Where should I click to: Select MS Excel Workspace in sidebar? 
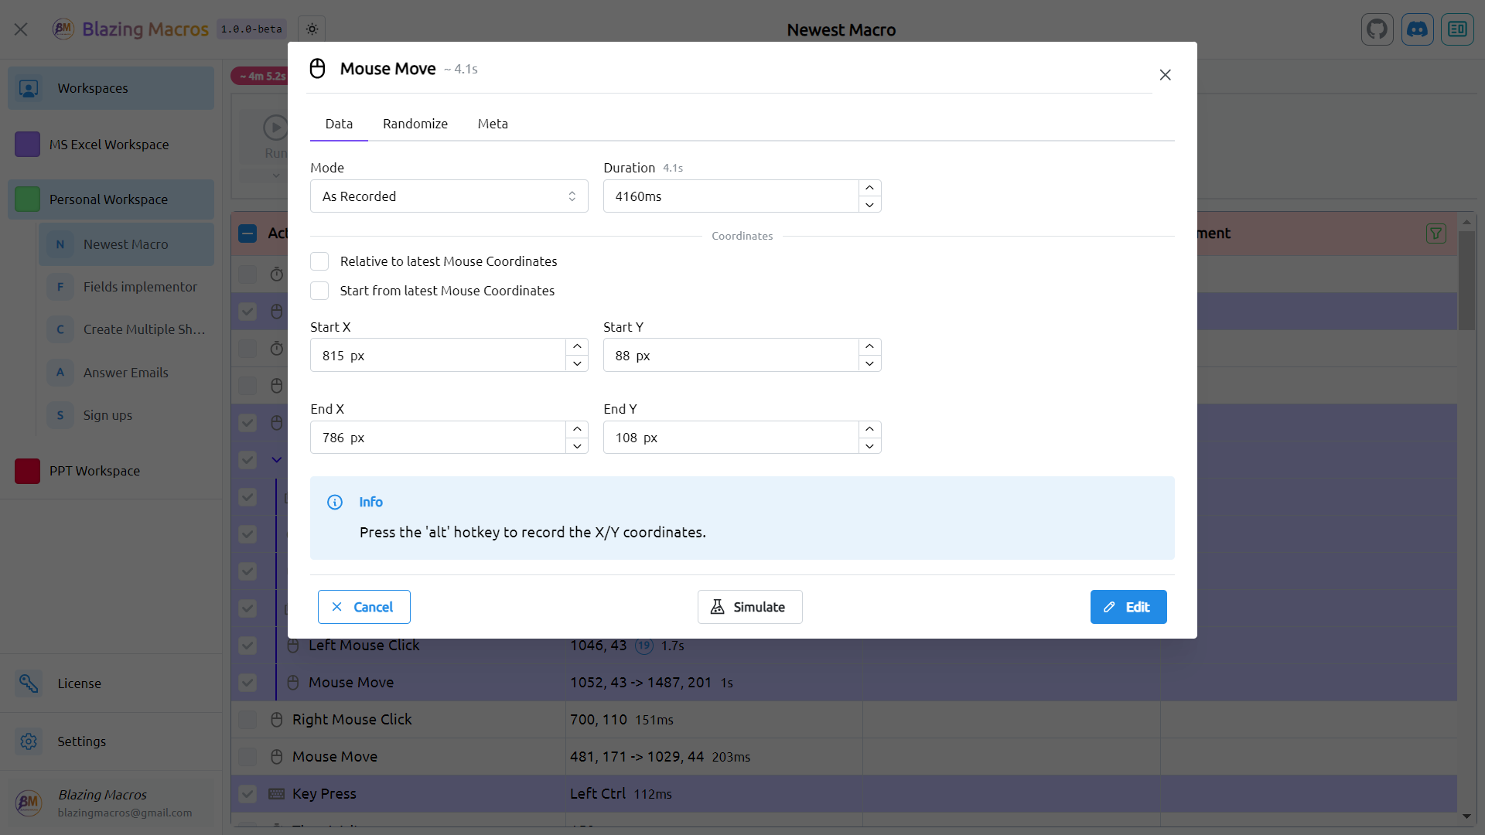coord(111,145)
